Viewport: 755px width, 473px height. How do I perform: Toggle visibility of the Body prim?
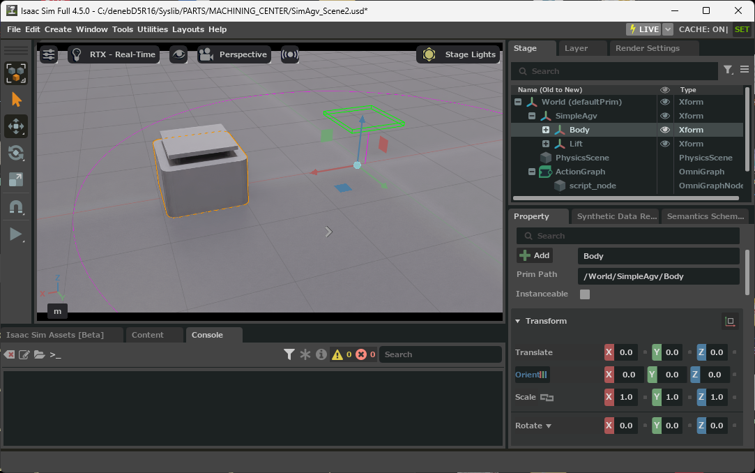(x=664, y=130)
